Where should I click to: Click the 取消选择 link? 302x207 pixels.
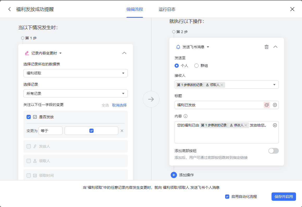pos(119,105)
